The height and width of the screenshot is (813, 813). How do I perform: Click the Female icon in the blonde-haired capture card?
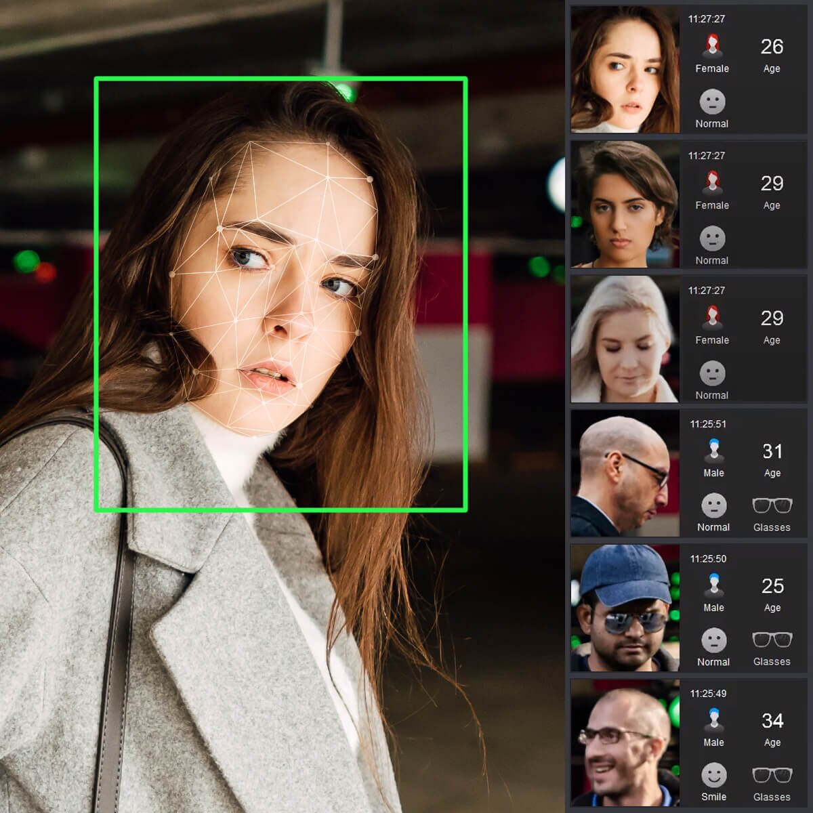click(711, 316)
